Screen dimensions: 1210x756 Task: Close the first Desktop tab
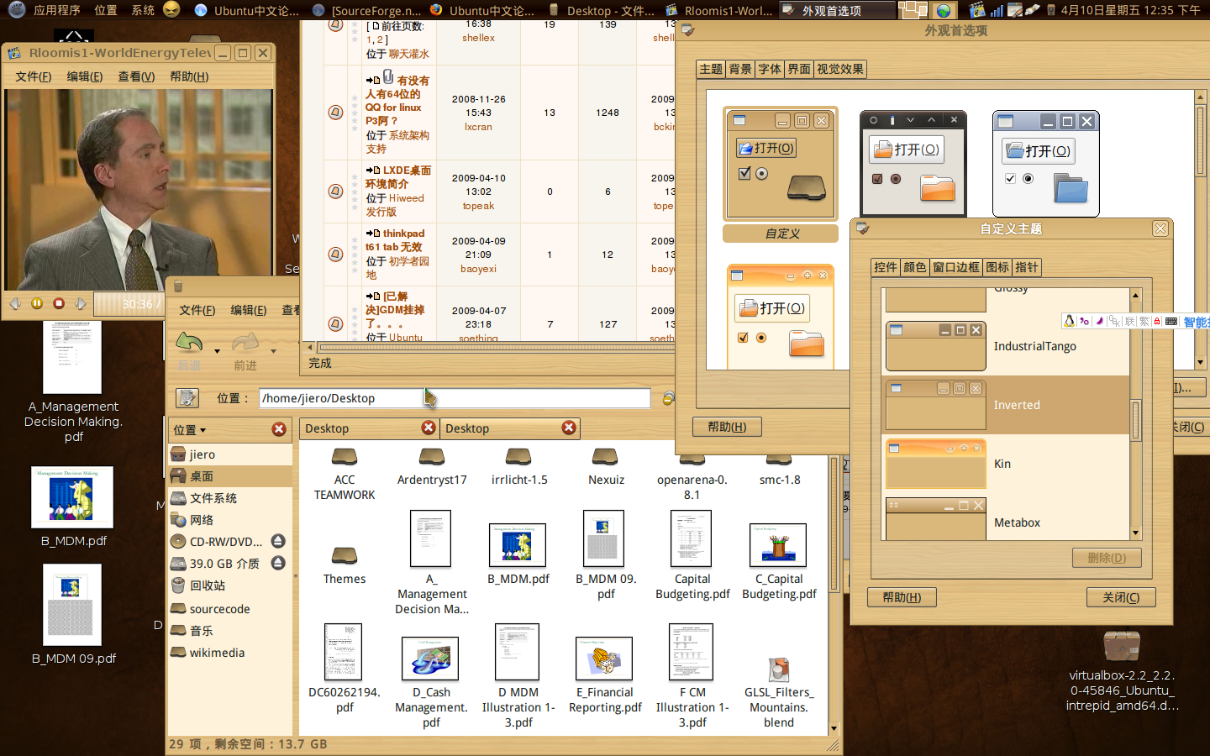pyautogui.click(x=429, y=428)
